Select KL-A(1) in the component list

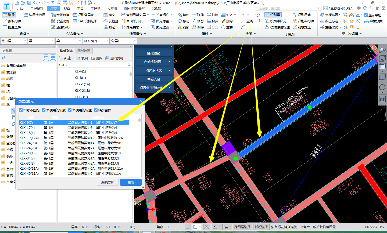tap(80, 71)
